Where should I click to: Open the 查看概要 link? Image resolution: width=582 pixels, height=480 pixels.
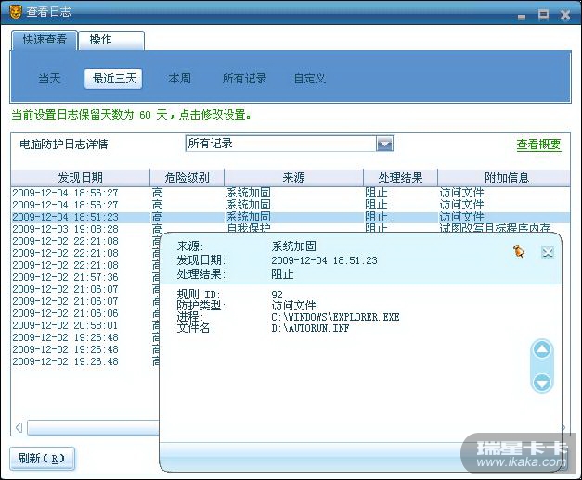(538, 145)
